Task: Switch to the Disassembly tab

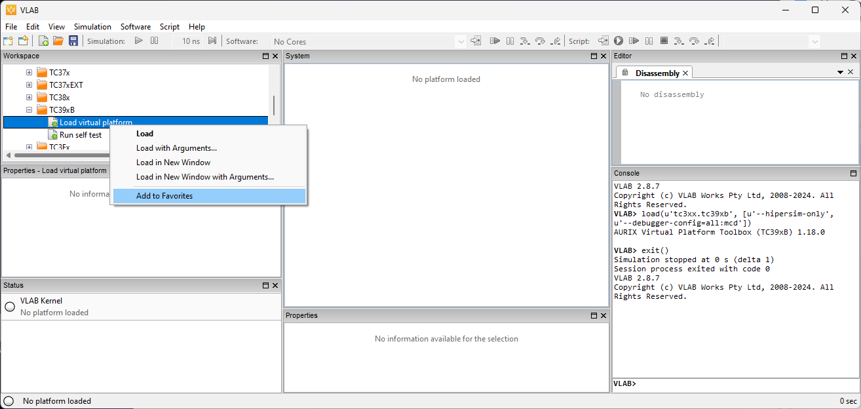Action: [x=657, y=73]
